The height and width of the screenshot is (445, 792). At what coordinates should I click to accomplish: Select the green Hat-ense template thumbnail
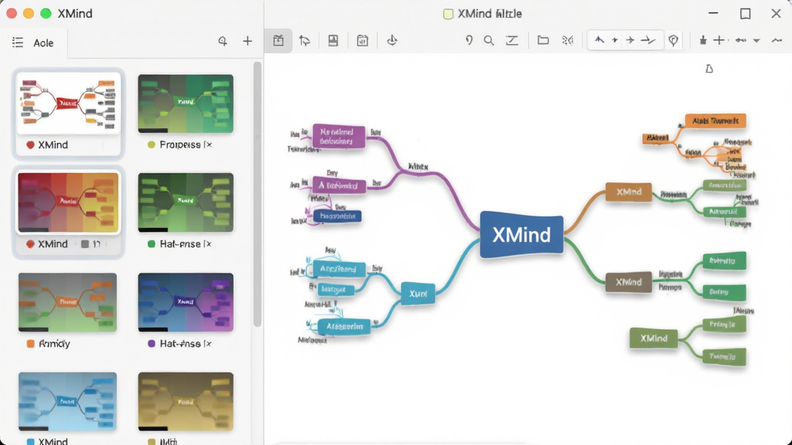click(186, 202)
